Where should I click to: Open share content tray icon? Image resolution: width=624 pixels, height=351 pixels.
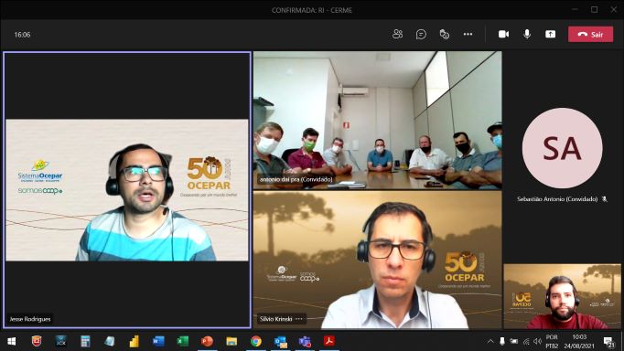551,34
